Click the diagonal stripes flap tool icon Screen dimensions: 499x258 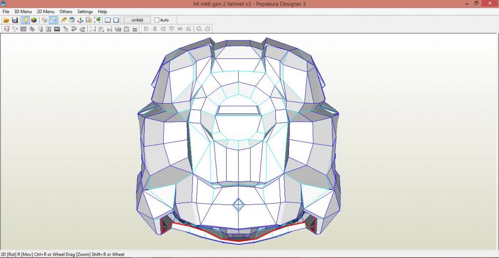[x=32, y=29]
